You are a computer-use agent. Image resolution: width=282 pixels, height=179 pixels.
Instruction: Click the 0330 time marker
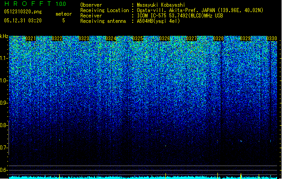click(x=272, y=38)
